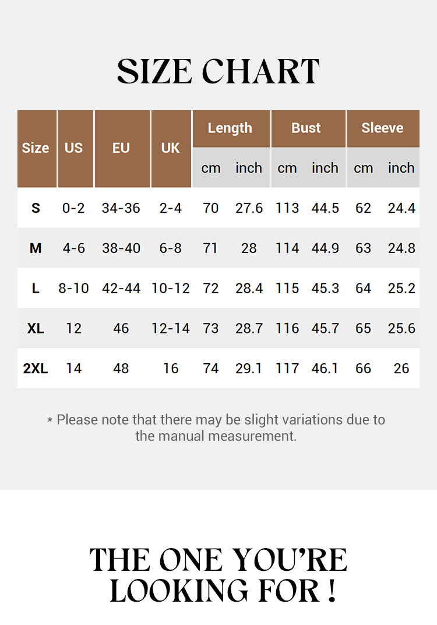Click the Bust header cell

coord(306,128)
